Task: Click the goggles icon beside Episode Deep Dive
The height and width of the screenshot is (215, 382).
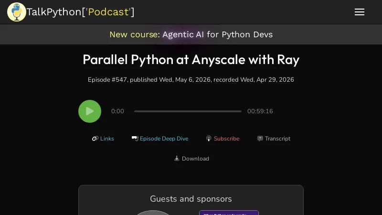Action: [135, 139]
